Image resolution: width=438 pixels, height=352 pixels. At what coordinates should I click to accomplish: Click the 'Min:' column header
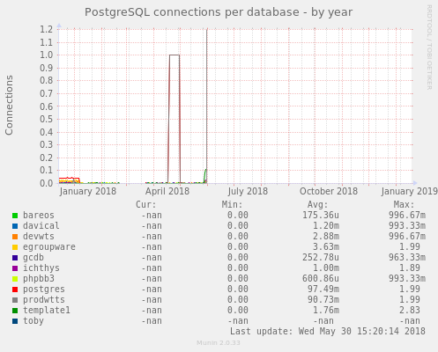point(232,204)
